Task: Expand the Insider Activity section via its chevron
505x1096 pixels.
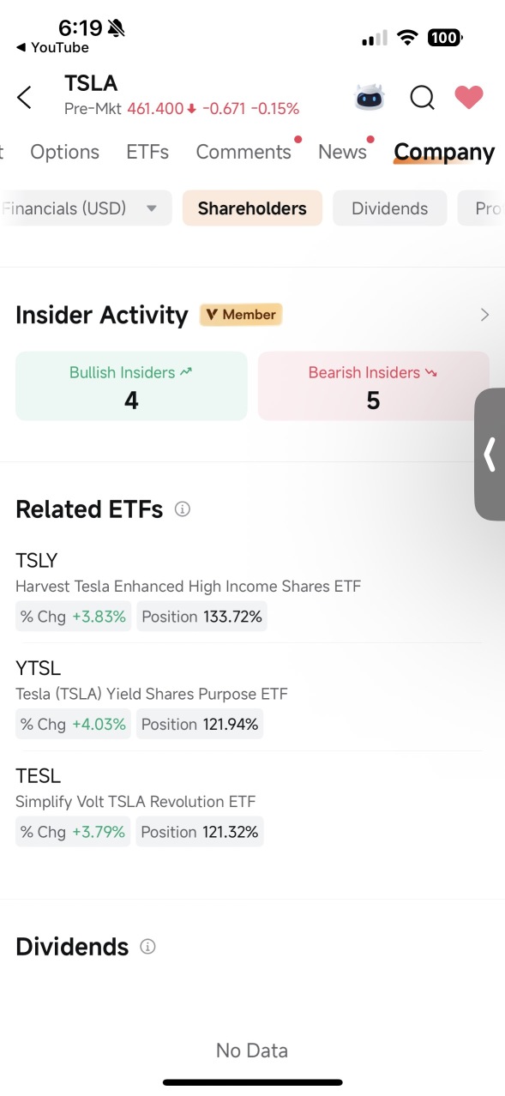Action: [x=484, y=314]
